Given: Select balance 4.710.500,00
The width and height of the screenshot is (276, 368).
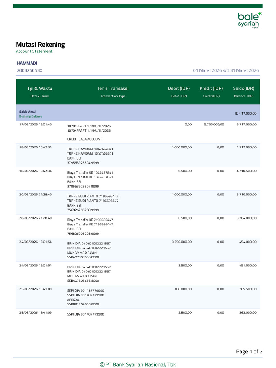Looking at the screenshot, I should [x=247, y=171].
